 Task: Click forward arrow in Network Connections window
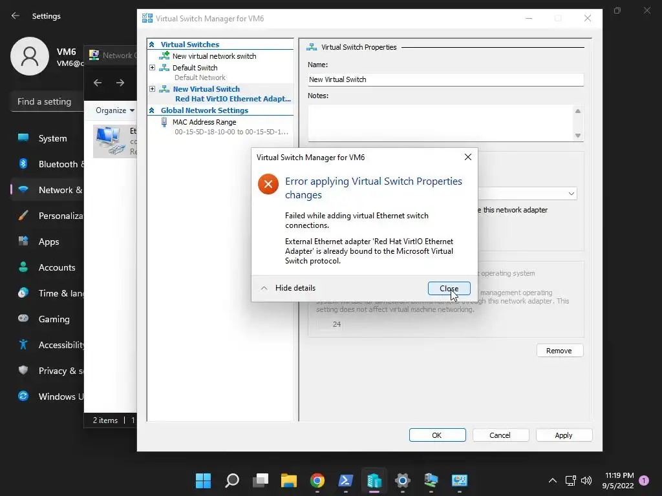tap(120, 83)
